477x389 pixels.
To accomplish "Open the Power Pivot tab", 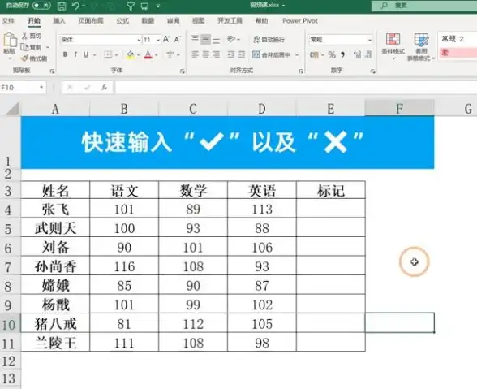I will (300, 21).
